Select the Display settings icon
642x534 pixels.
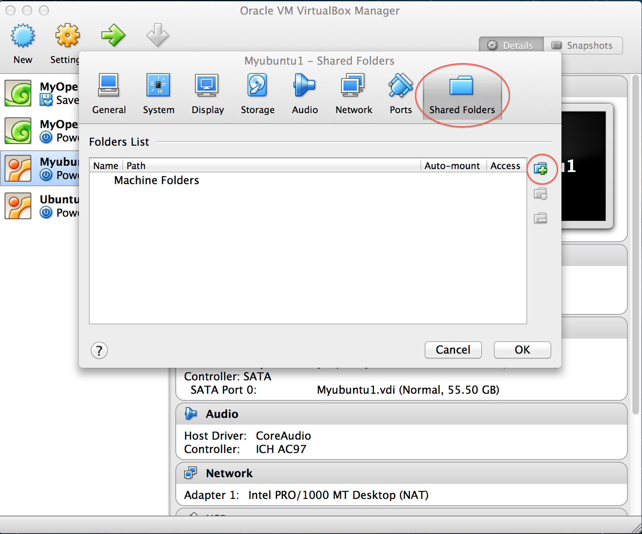click(207, 93)
